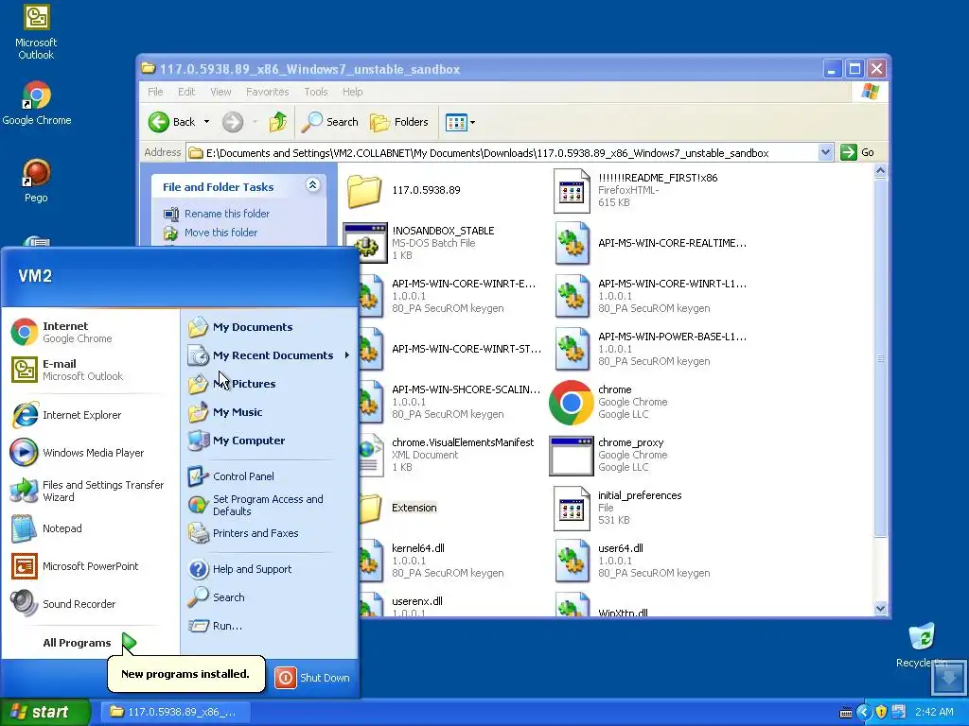
Task: Click the Windows start button
Action: point(44,712)
